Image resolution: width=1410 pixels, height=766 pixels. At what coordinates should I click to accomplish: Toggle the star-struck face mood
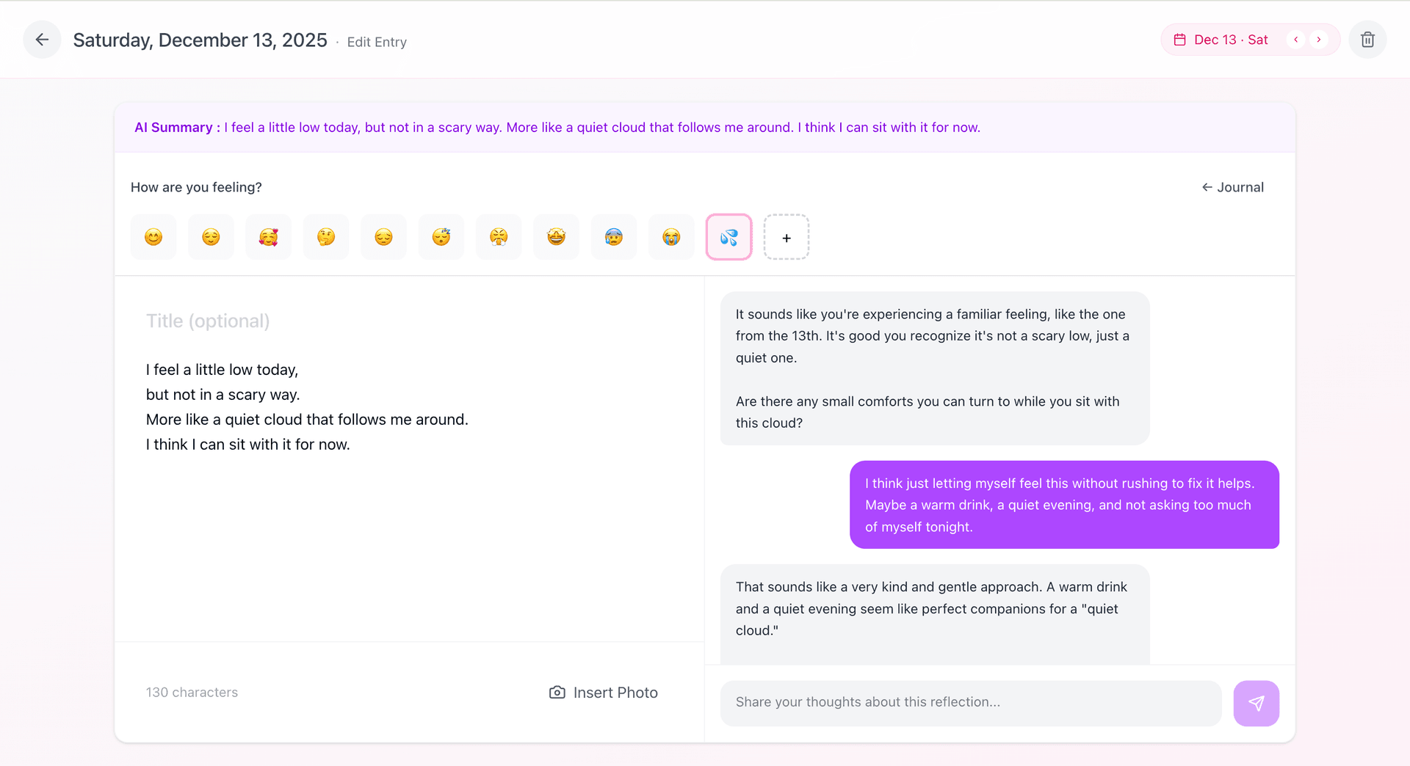557,237
